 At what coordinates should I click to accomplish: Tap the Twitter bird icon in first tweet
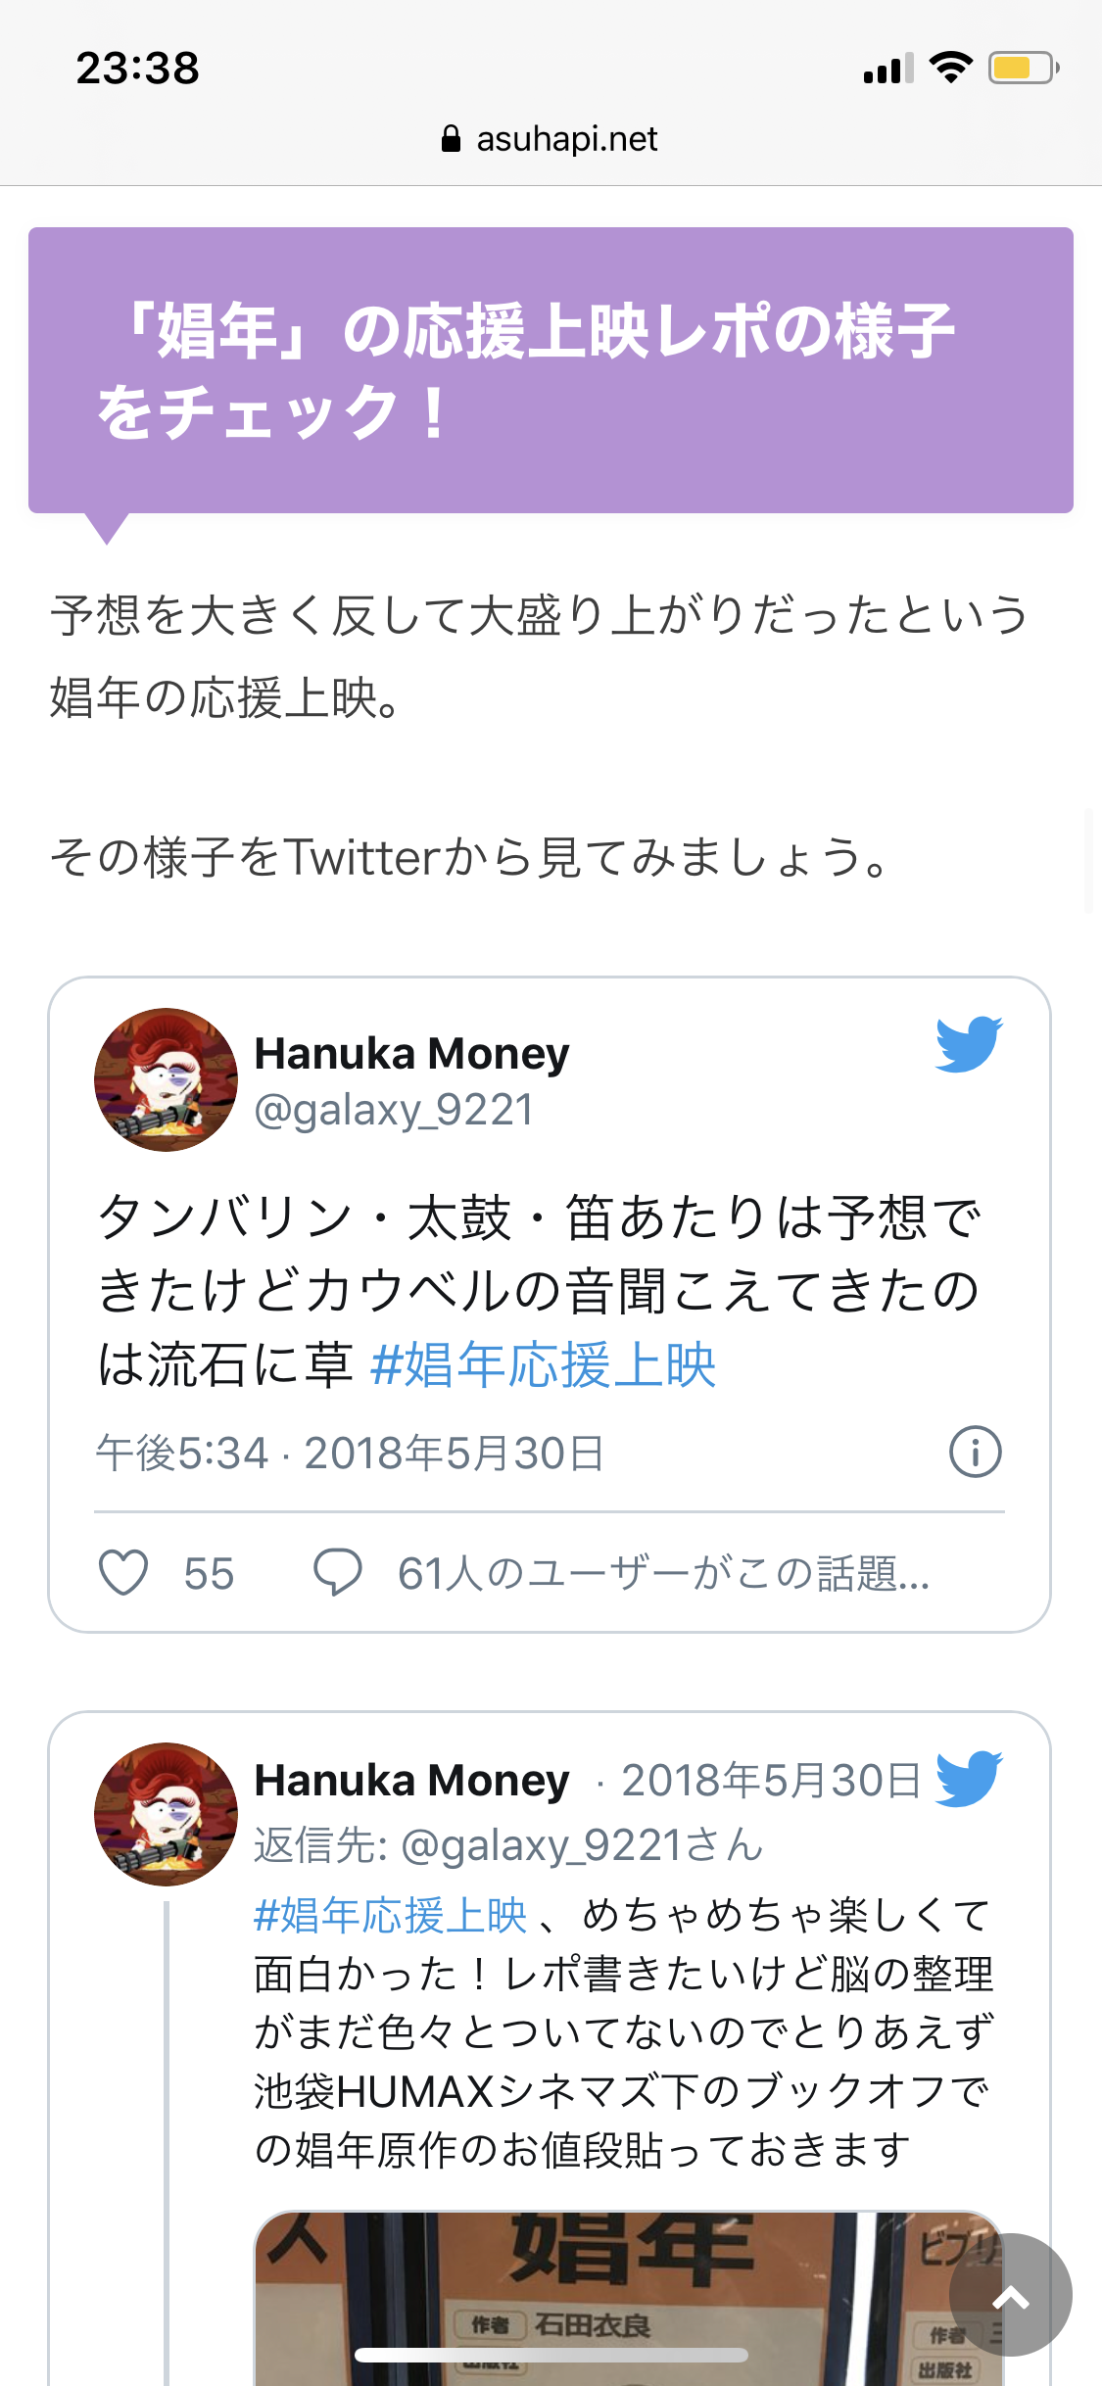tap(968, 1044)
